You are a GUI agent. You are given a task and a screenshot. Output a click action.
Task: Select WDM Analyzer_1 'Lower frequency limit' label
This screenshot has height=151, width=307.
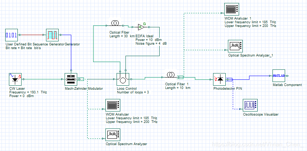point(251,22)
